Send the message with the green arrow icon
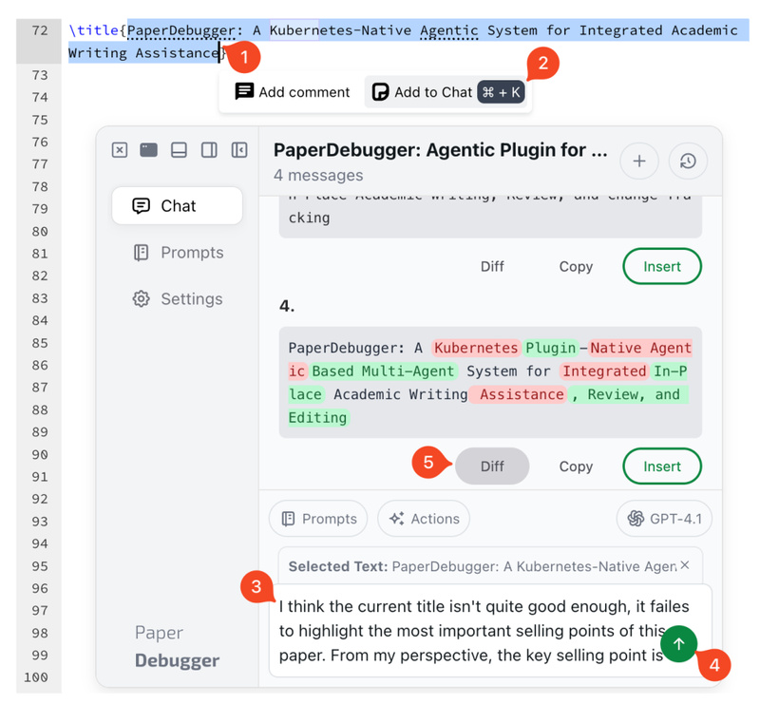 pyautogui.click(x=678, y=644)
